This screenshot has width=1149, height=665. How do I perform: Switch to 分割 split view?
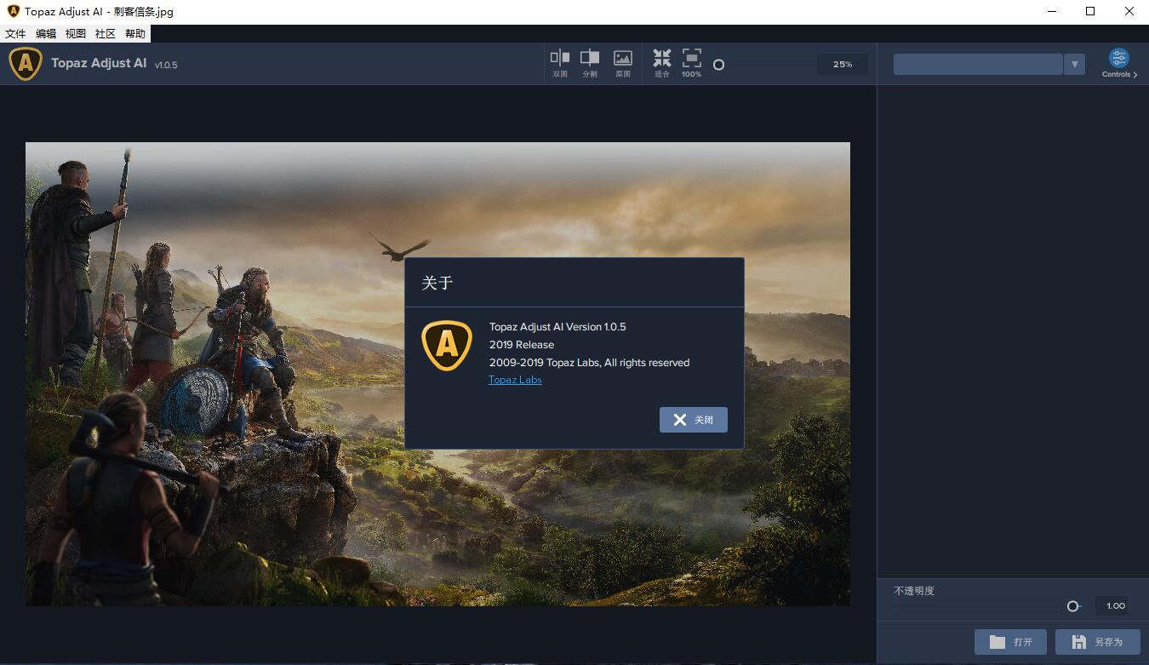pos(590,63)
